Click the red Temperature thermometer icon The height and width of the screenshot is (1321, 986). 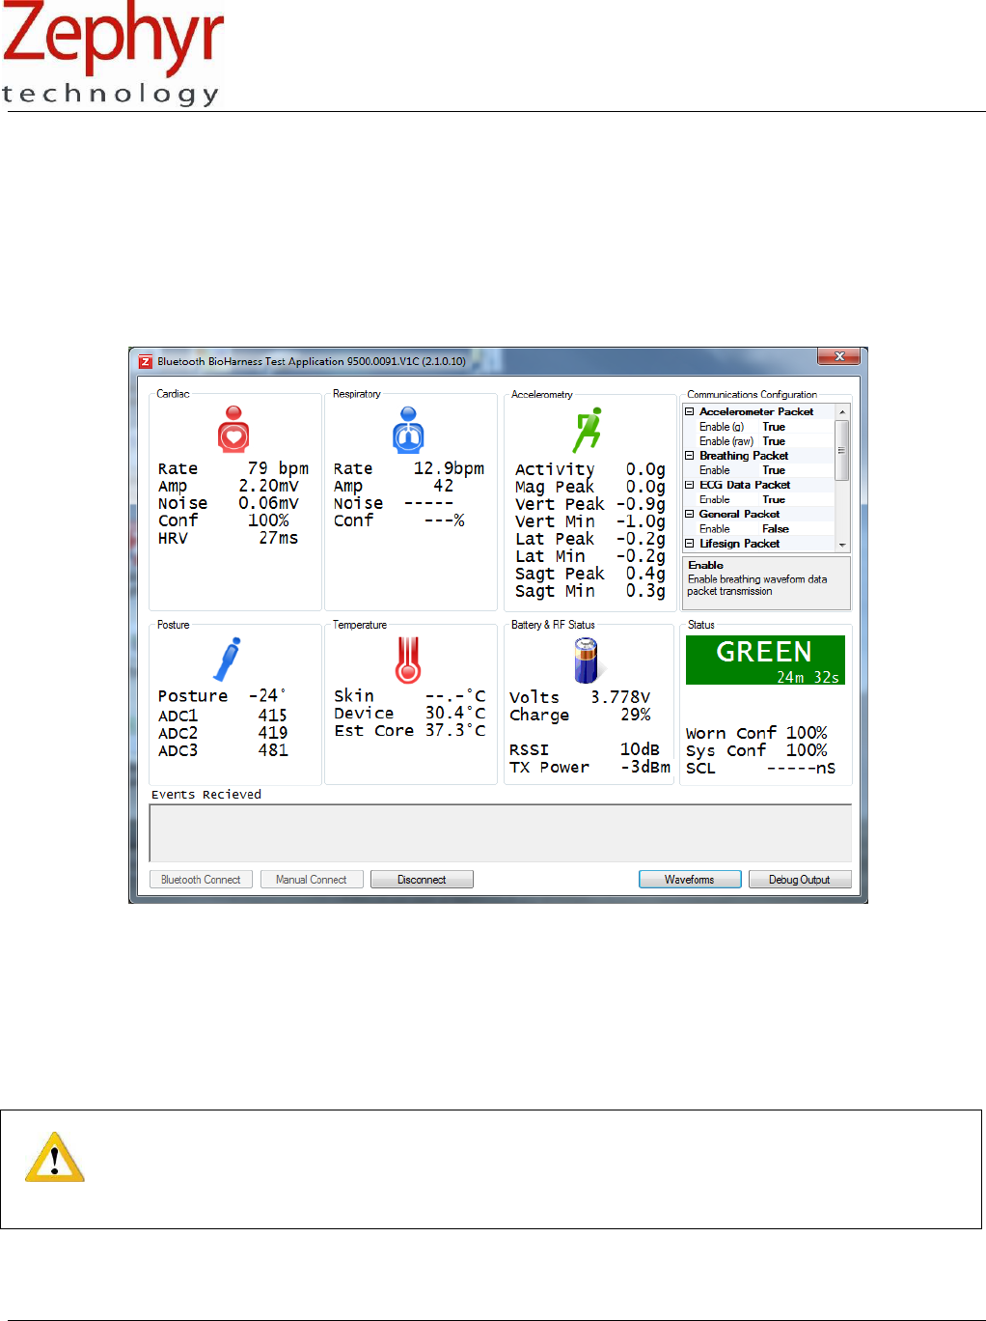[408, 660]
